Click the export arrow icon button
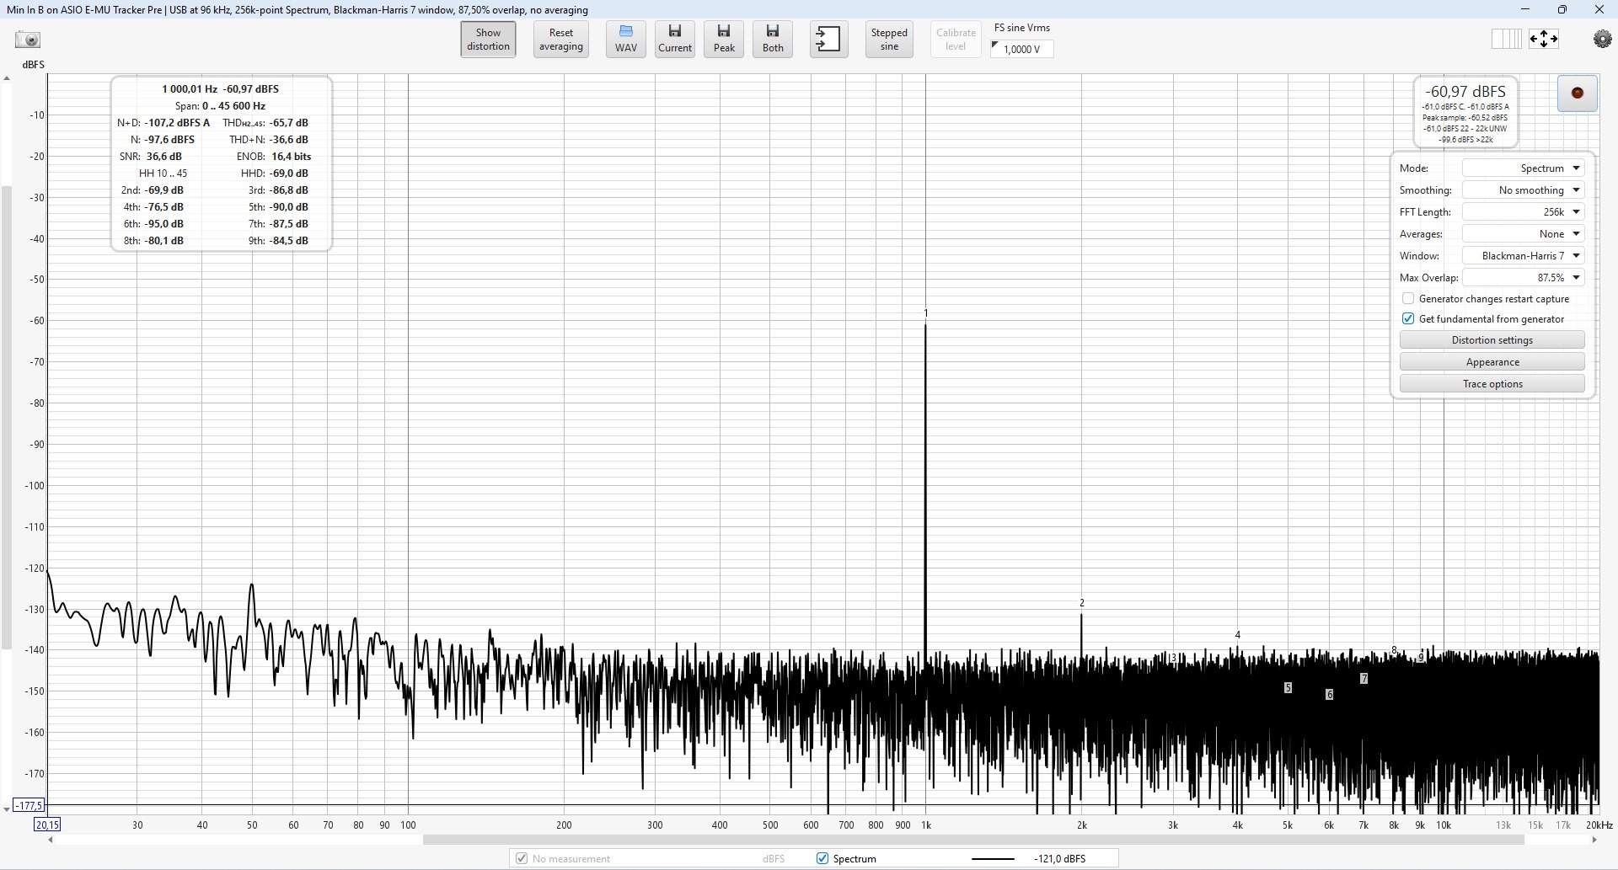 pos(828,40)
